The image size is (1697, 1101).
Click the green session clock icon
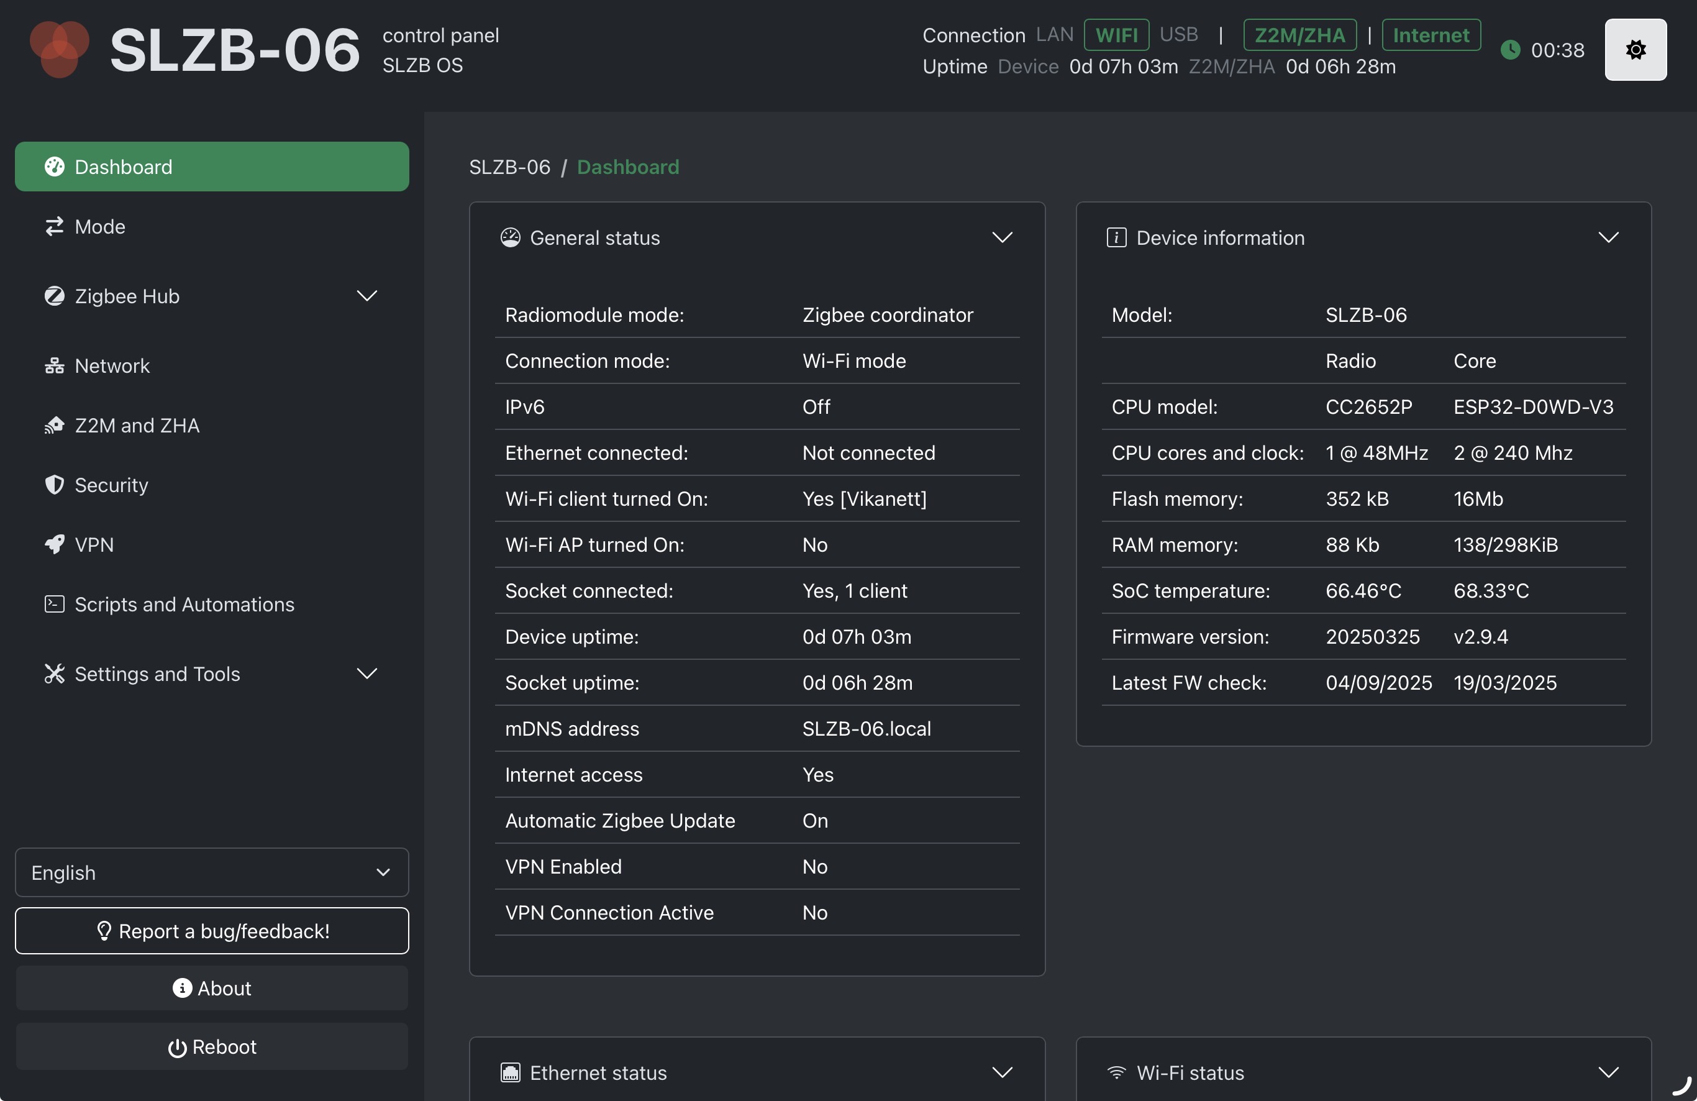point(1510,50)
